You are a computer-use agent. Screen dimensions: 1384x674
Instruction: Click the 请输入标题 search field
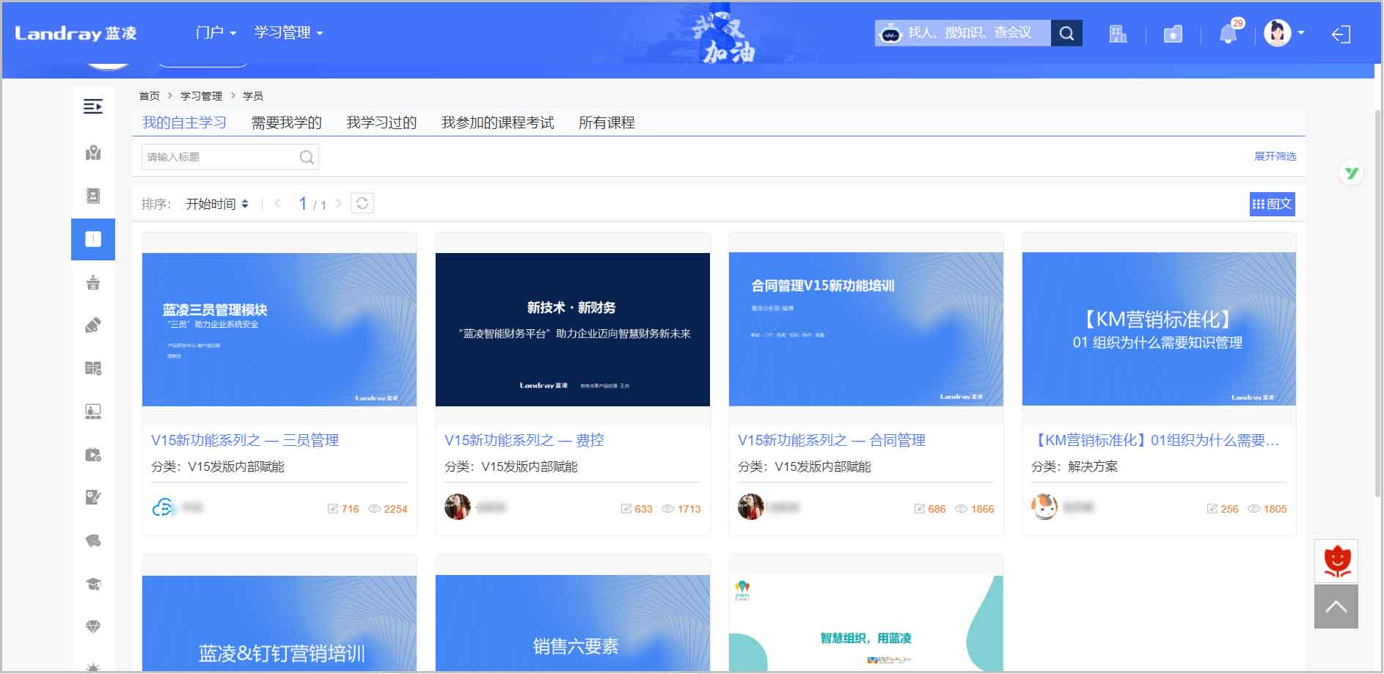220,157
